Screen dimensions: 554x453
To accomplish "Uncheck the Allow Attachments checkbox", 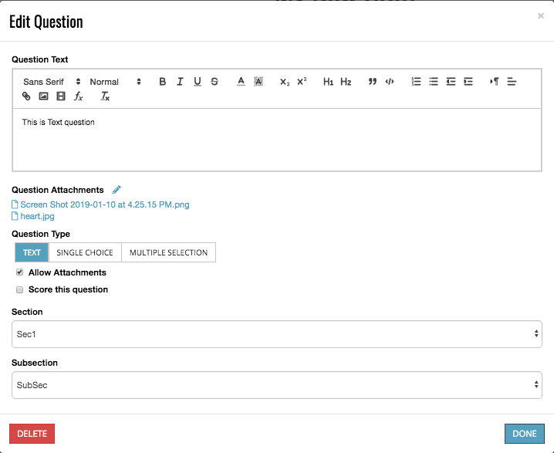I will 19,272.
